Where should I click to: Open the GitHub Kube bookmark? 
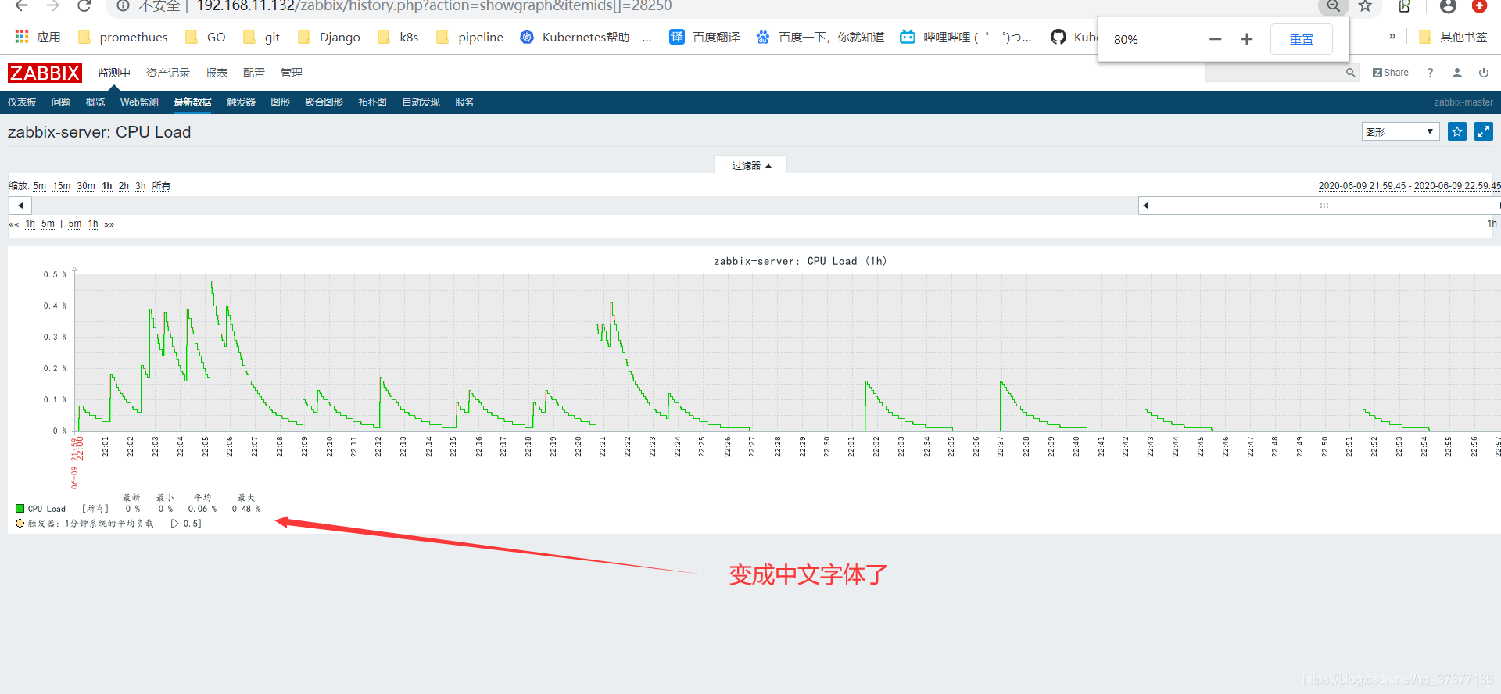[x=1074, y=37]
